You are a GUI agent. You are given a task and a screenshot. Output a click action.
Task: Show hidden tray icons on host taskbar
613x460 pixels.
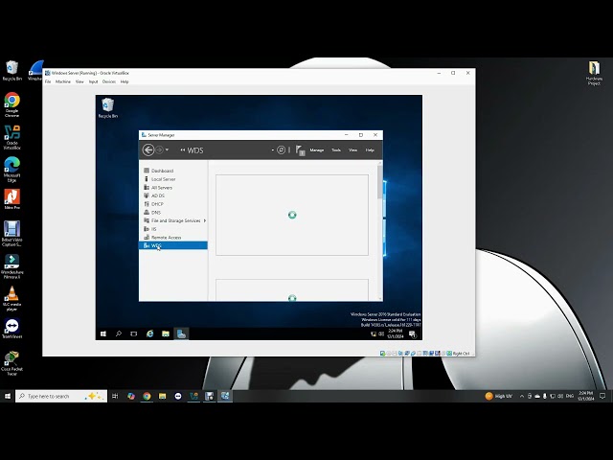coord(521,396)
